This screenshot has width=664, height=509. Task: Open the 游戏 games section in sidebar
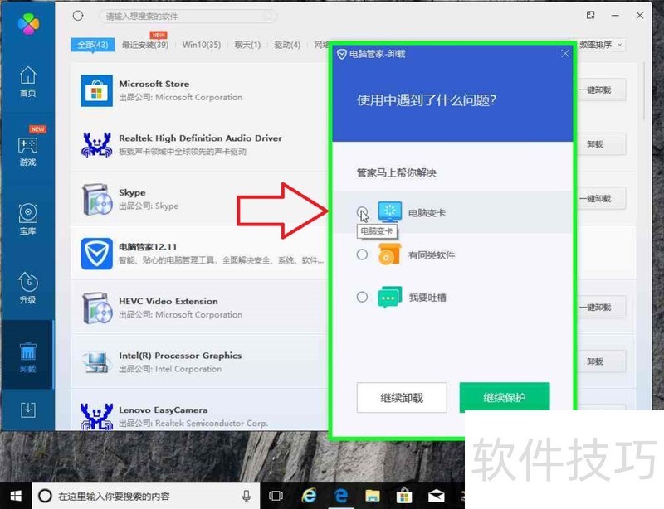click(28, 150)
